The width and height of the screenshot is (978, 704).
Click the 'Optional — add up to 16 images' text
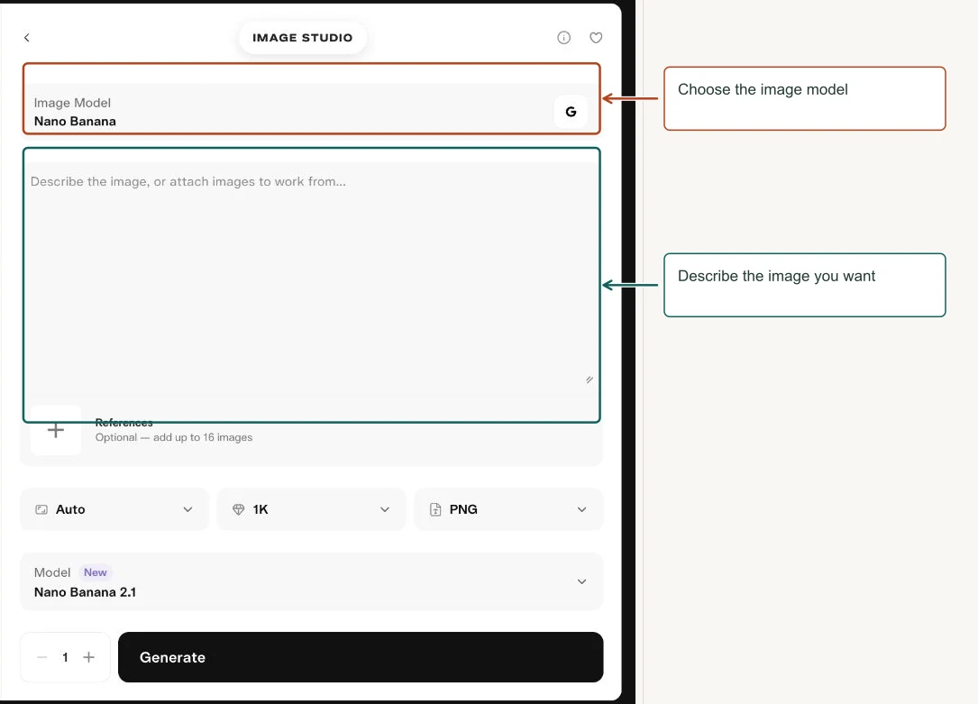click(174, 437)
